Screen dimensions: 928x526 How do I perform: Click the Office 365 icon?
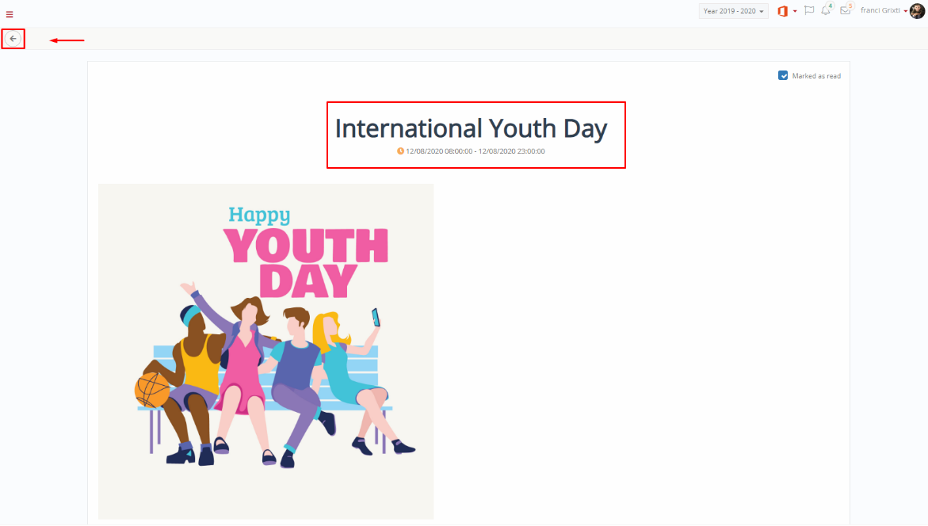782,11
